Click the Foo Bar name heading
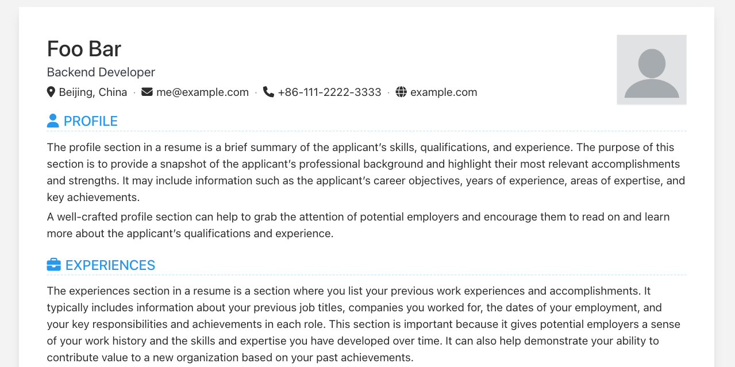Image resolution: width=735 pixels, height=367 pixels. point(84,49)
